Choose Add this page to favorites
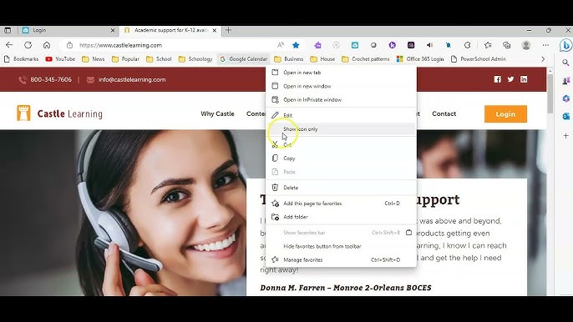 coord(341,204)
